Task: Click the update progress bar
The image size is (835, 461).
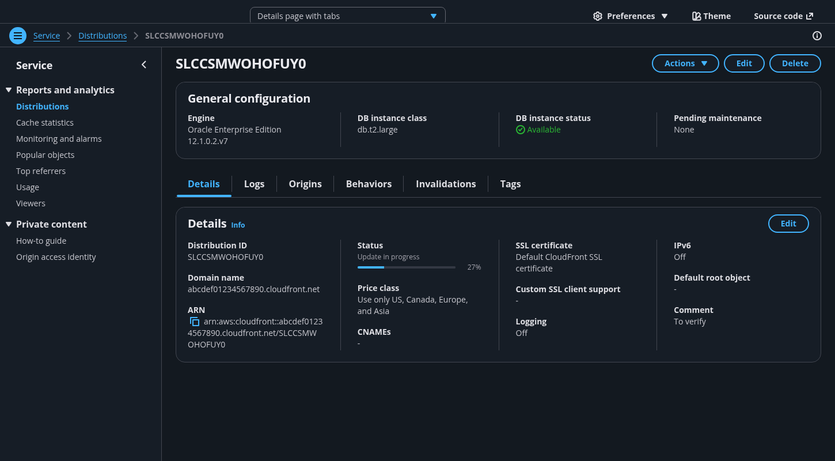Action: (x=406, y=267)
